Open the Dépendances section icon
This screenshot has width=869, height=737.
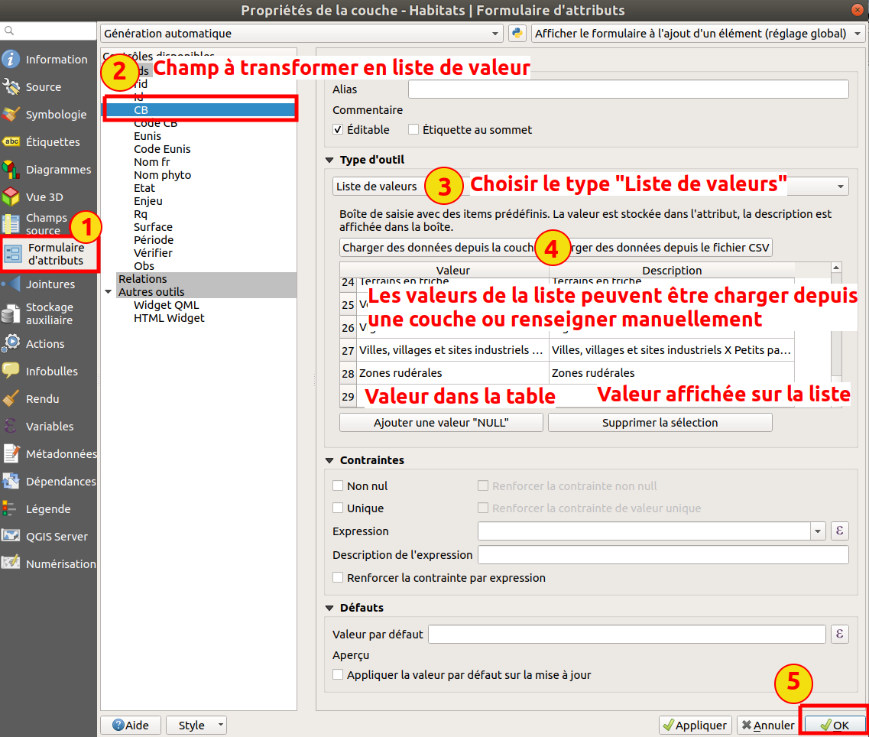[11, 482]
